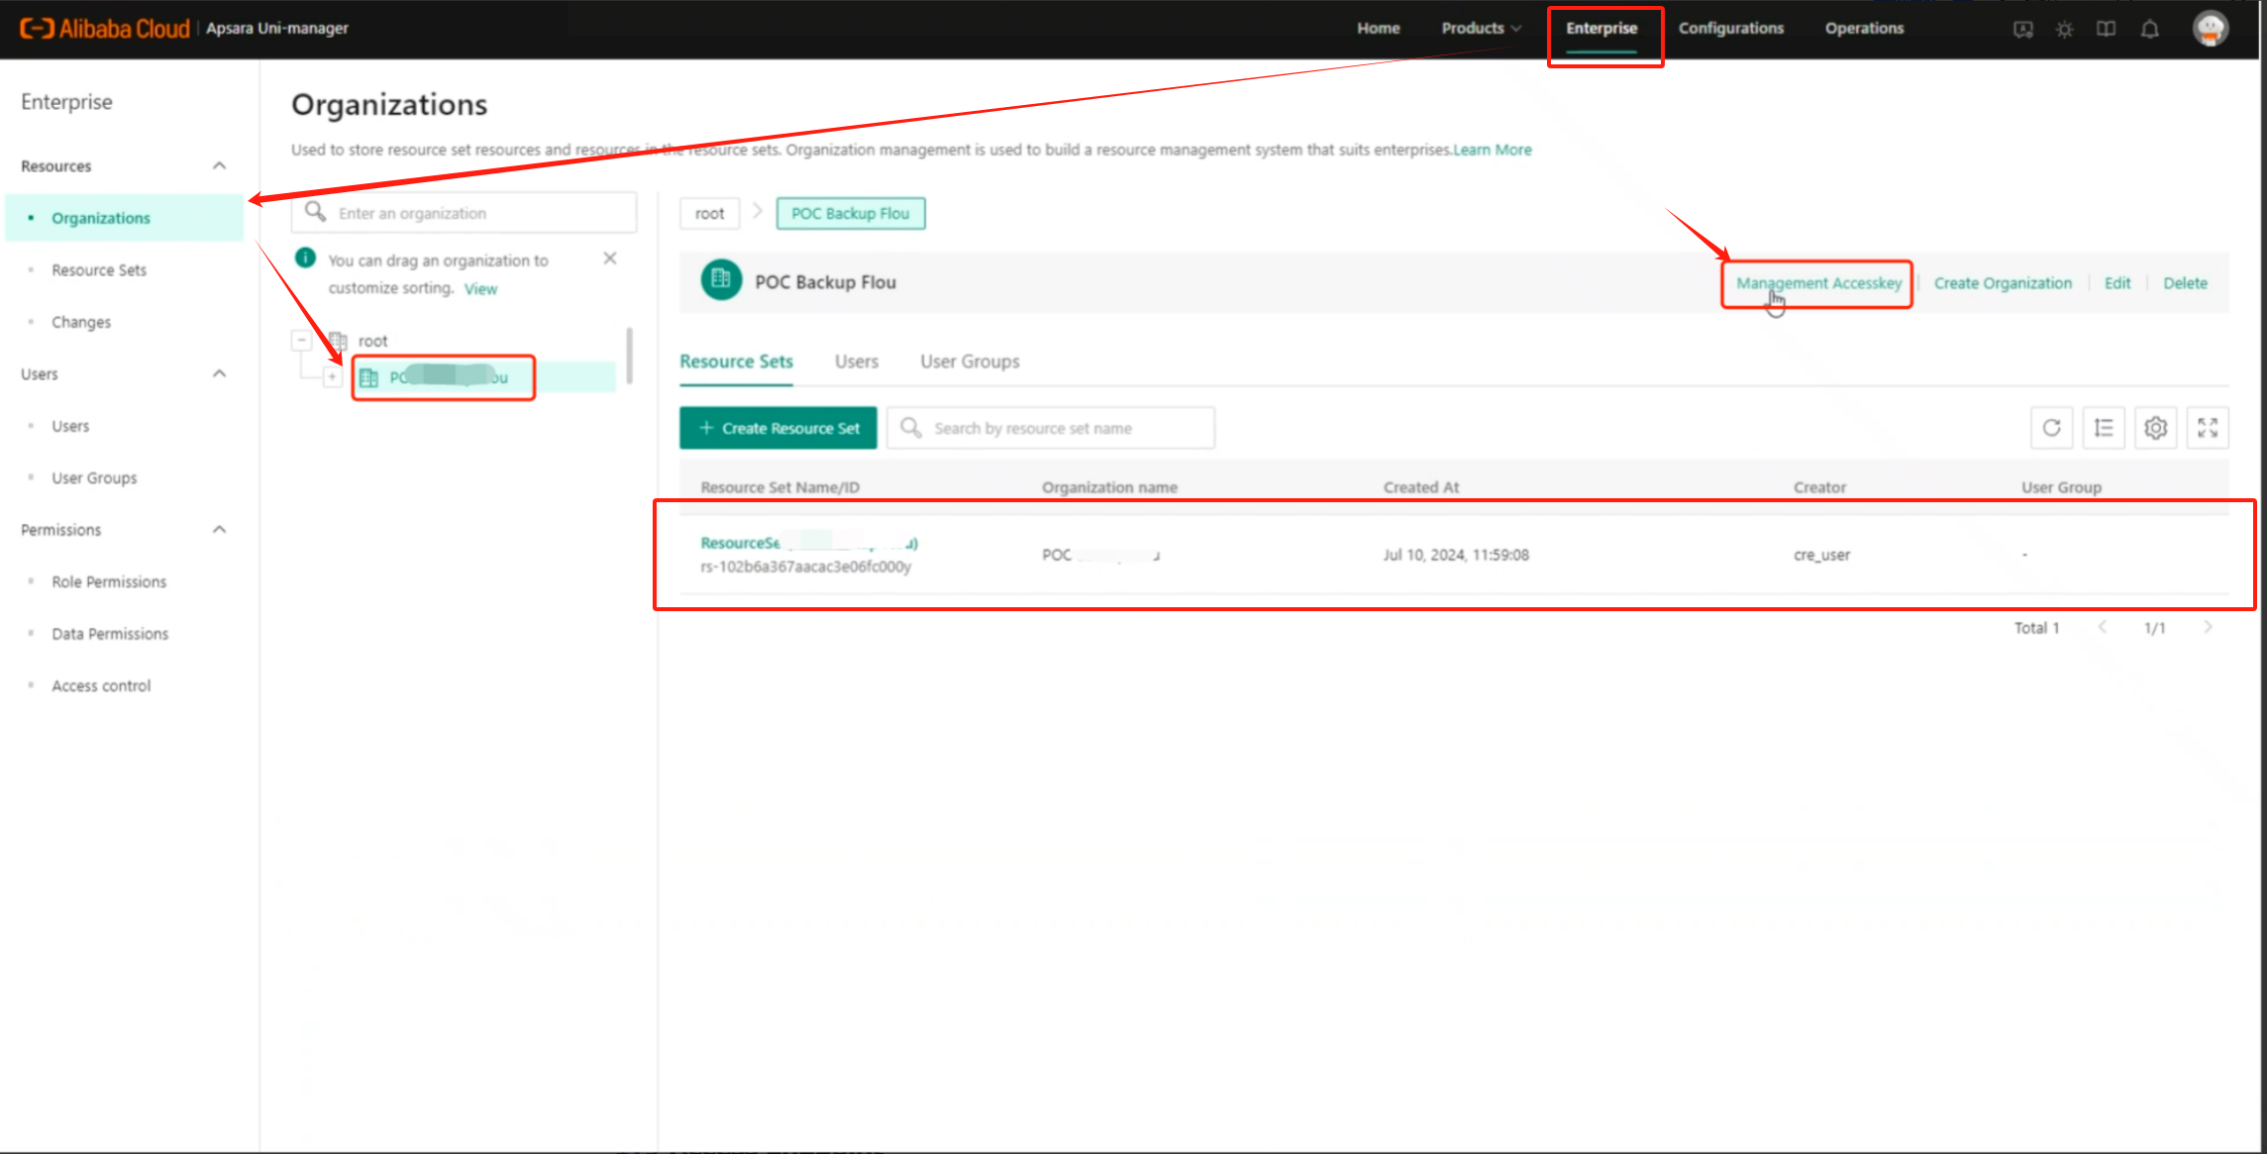The height and width of the screenshot is (1154, 2267).
Task: Change table row density setting
Action: click(x=2104, y=428)
